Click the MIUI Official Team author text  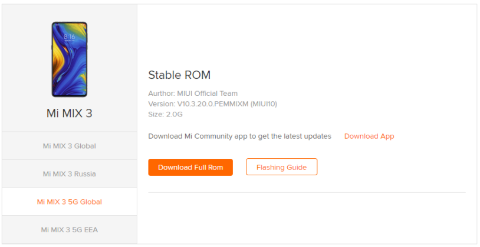point(207,94)
